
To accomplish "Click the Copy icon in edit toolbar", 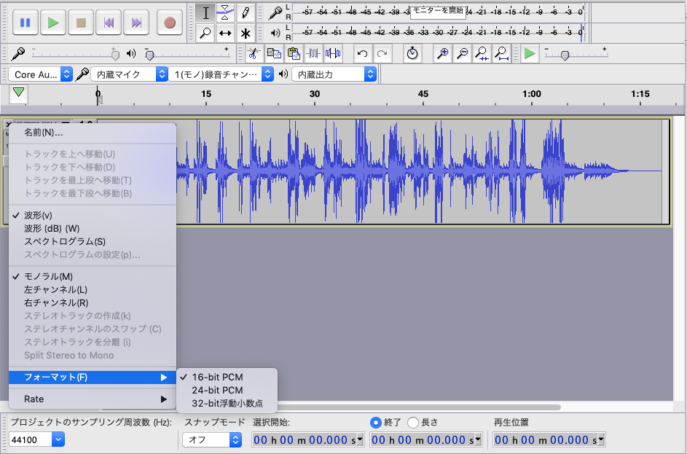I will [x=274, y=53].
